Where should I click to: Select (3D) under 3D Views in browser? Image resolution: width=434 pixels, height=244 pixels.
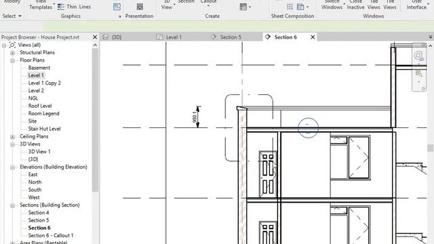point(33,159)
